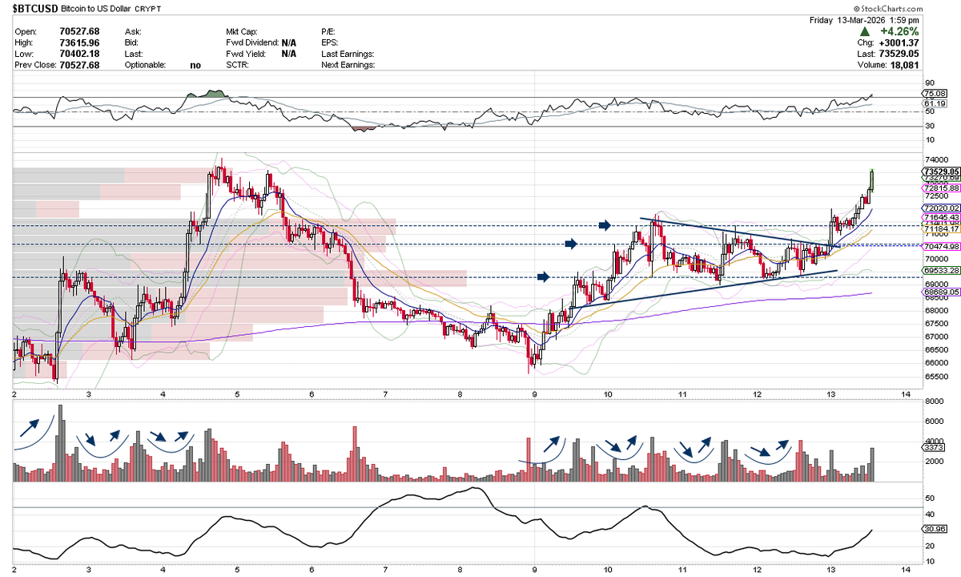
Task: Click the SCTR: label
Action: click(238, 65)
